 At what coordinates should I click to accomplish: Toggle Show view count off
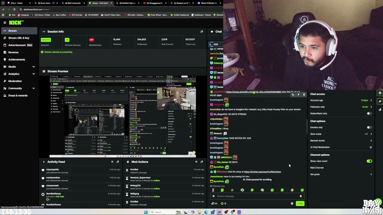pyautogui.click(x=369, y=161)
